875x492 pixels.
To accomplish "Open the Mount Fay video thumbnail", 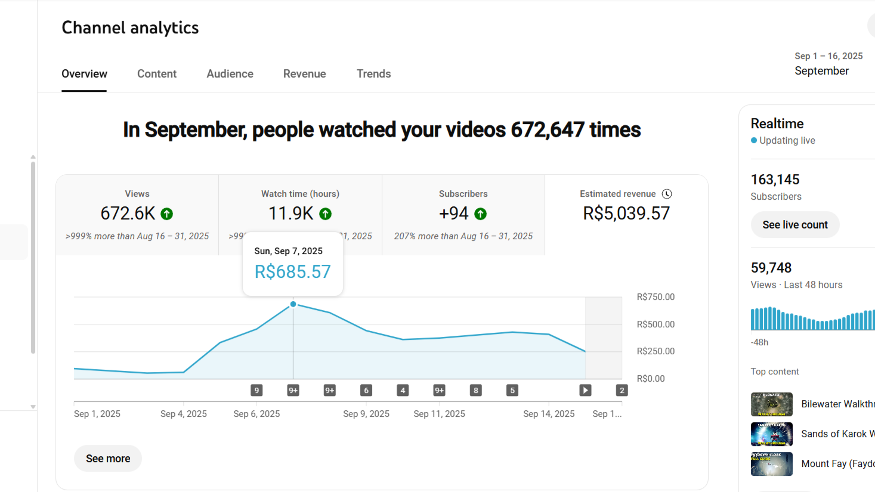I will (772, 464).
